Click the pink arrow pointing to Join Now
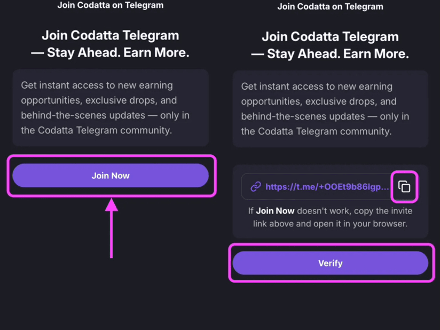 click(x=112, y=228)
